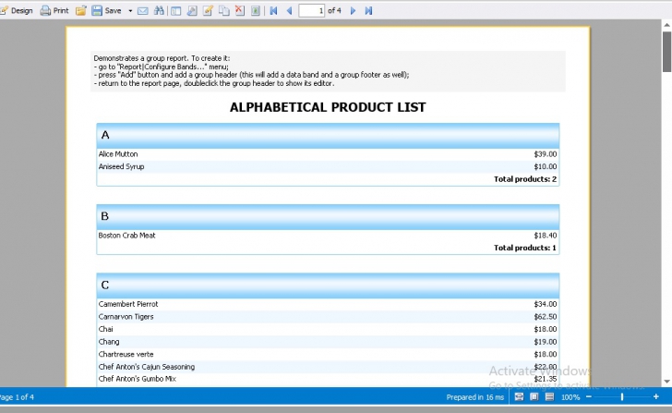
Task: Click group header B
Action: coord(328,217)
